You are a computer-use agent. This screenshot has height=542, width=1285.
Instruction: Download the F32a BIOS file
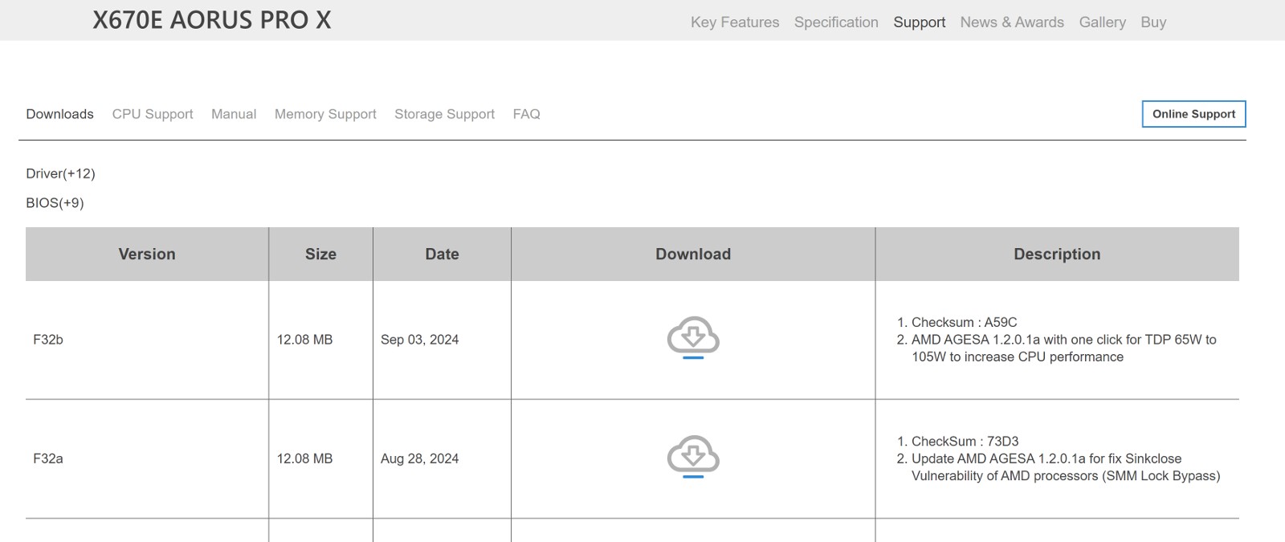(693, 457)
